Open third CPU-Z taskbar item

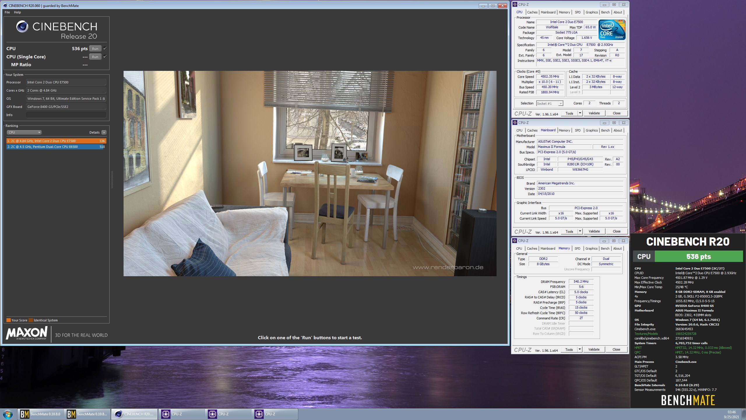point(275,414)
